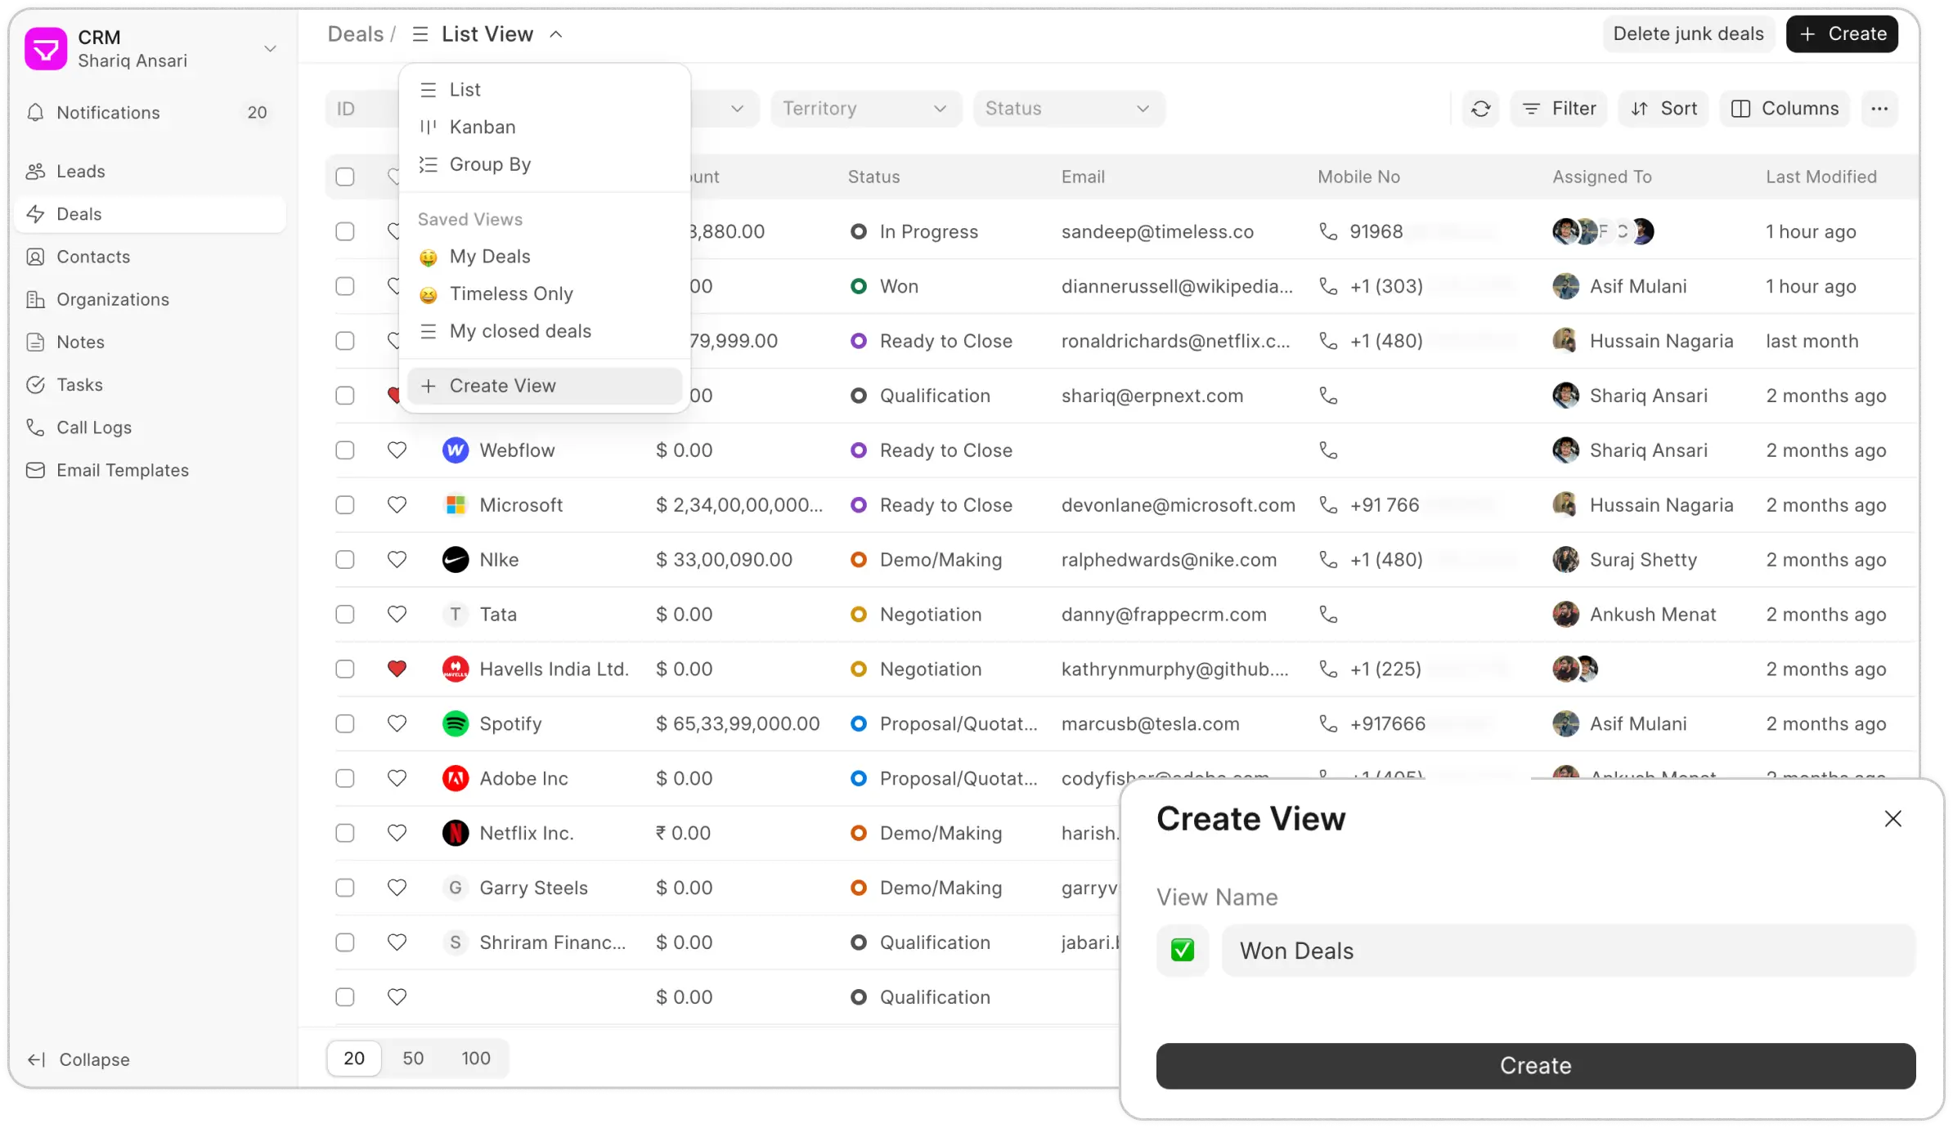The image size is (1953, 1128).
Task: Open the three-dots more options menu
Action: click(x=1879, y=109)
